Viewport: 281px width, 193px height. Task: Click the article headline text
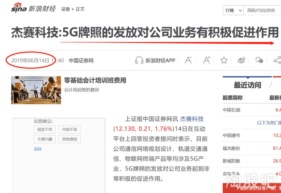[x=145, y=32]
